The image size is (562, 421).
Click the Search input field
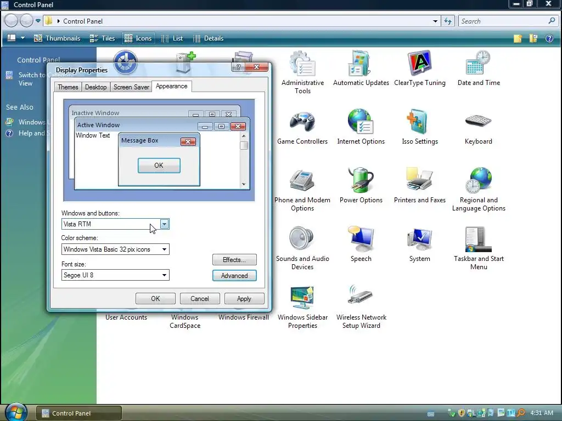click(504, 21)
